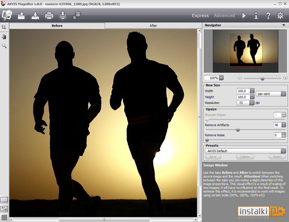Viewport: 289px width, 222px height.
Task: Show program info icon
Action: 256,16
